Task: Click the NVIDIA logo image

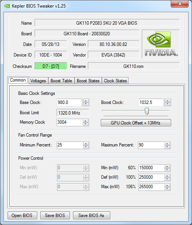Action: (161, 44)
